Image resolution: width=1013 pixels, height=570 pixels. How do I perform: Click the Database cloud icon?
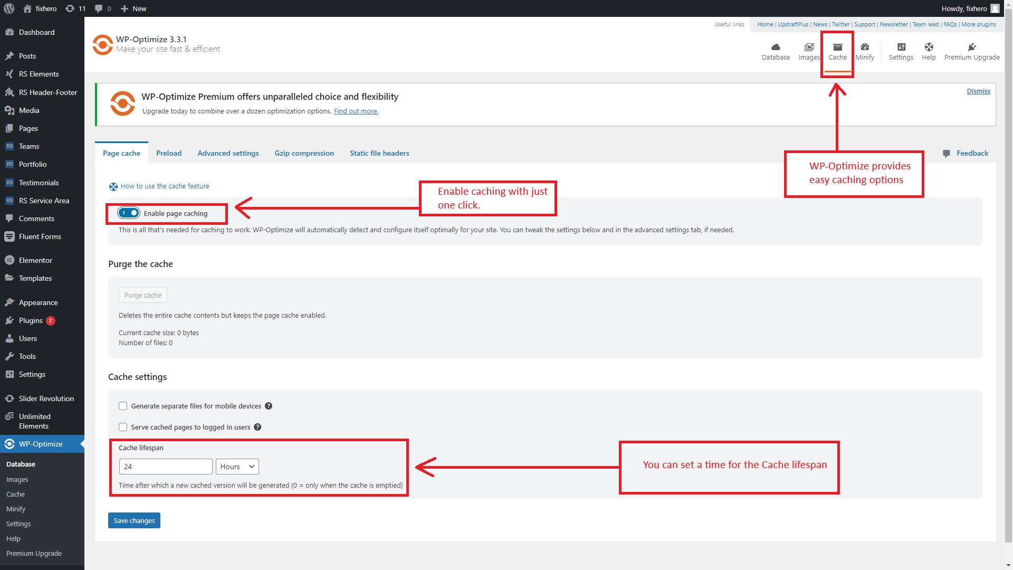776,47
